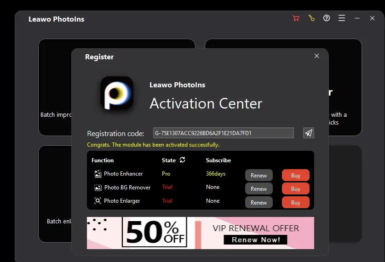Click the Pro state of Photo Enhancer

point(166,174)
